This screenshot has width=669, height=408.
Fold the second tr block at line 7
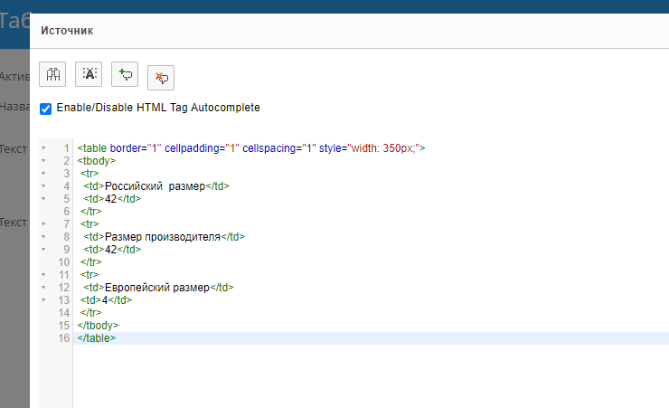coord(42,223)
